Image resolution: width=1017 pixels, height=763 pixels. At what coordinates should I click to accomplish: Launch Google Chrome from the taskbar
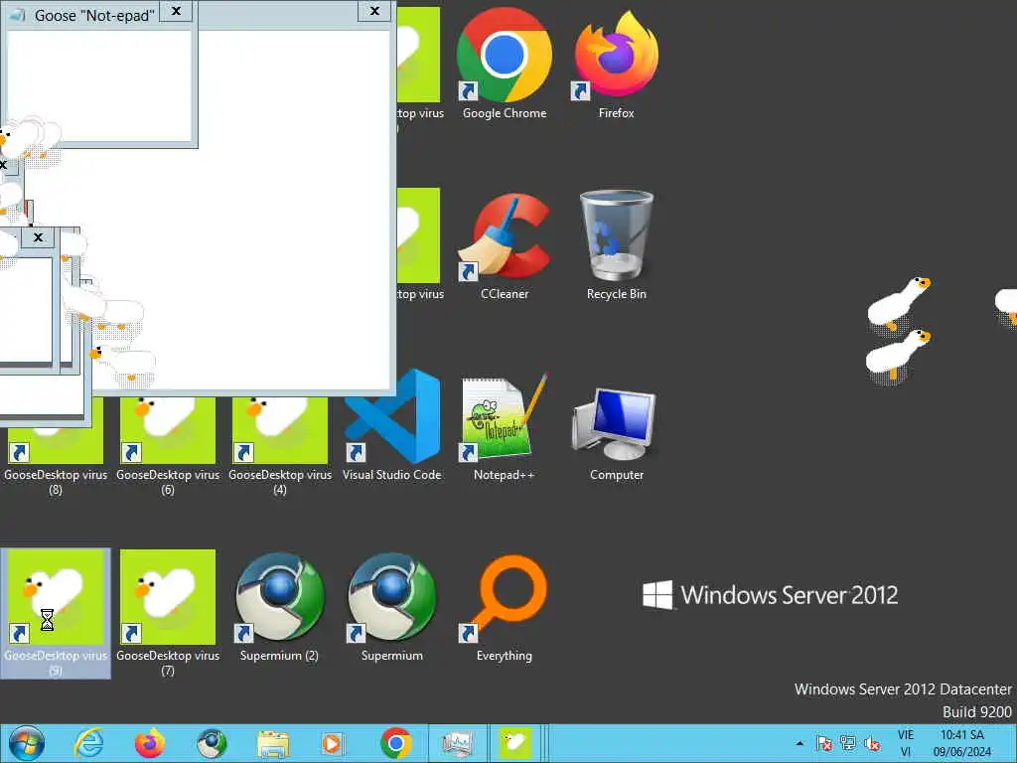[x=396, y=743]
